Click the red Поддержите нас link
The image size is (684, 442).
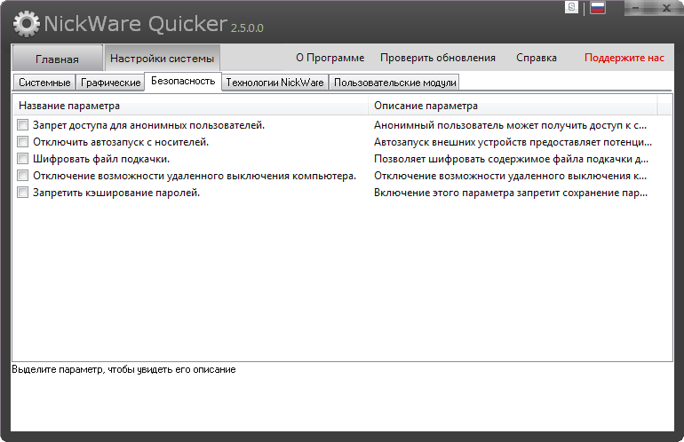pos(624,58)
